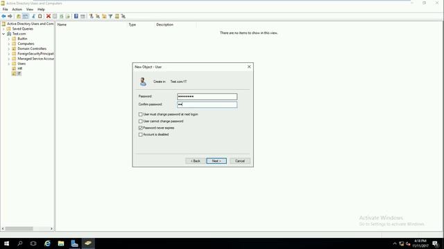Click the Create new group toolbar icon
The width and height of the screenshot is (444, 249).
(x=98, y=17)
